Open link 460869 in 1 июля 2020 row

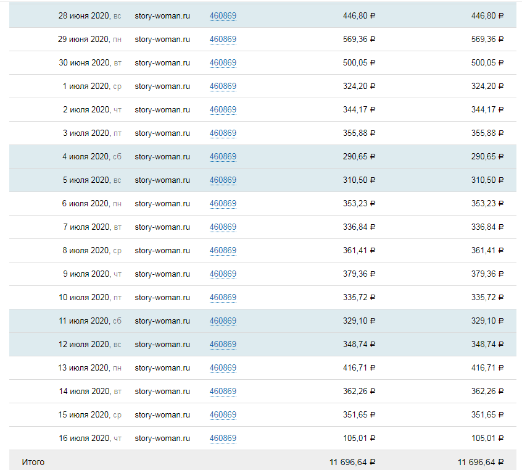pos(223,86)
